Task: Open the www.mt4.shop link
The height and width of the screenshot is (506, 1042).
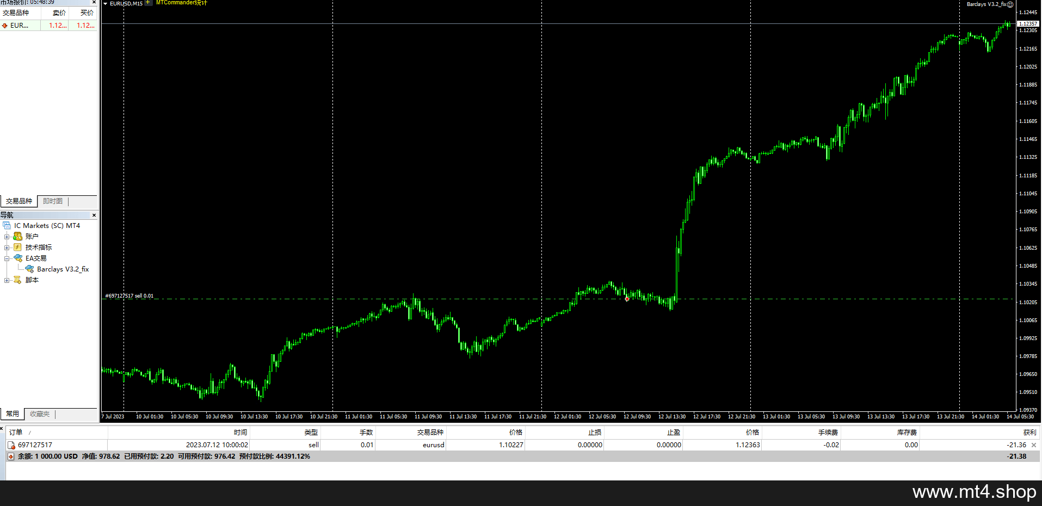Action: [974, 492]
